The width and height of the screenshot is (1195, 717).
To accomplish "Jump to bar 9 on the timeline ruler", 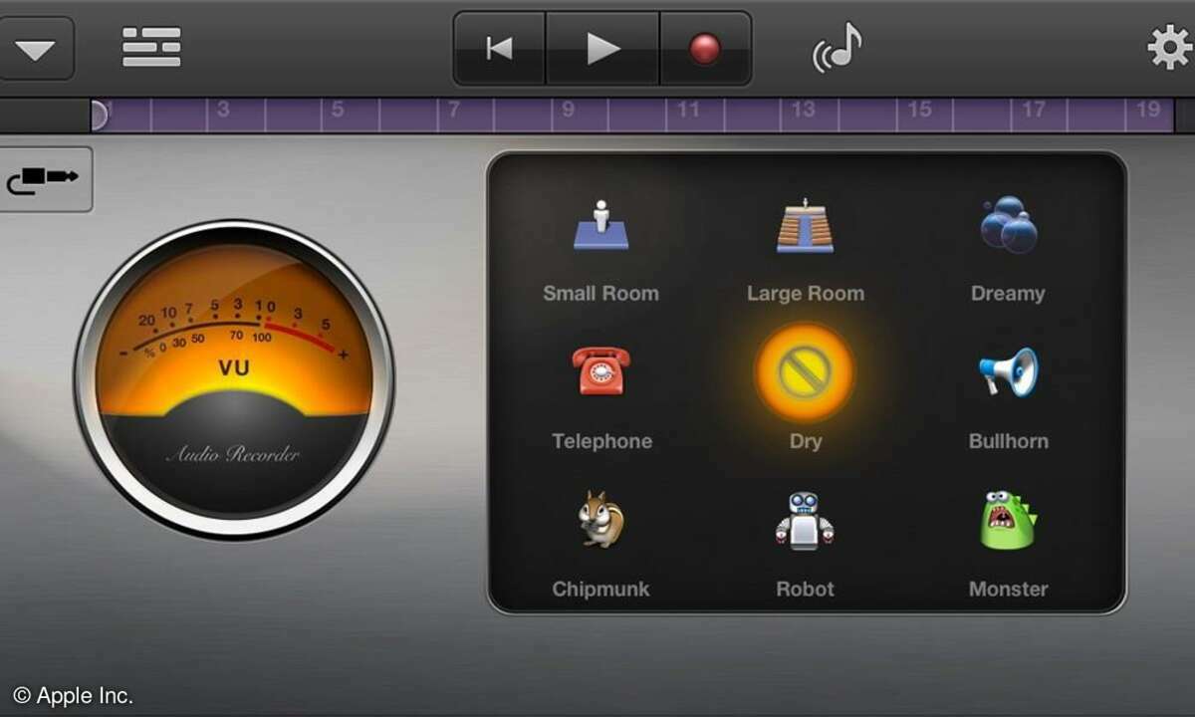I will point(568,114).
